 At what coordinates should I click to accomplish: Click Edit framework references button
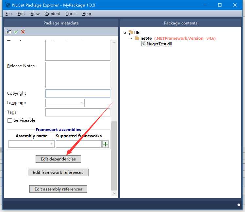click(x=58, y=173)
